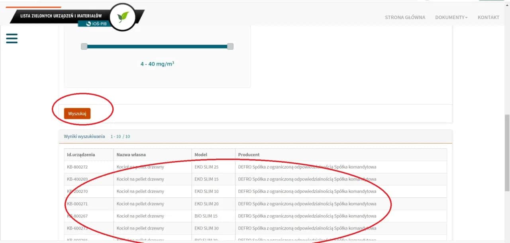This screenshot has width=510, height=243.
Task: Select device ID KB-000271
Action: tap(77, 204)
